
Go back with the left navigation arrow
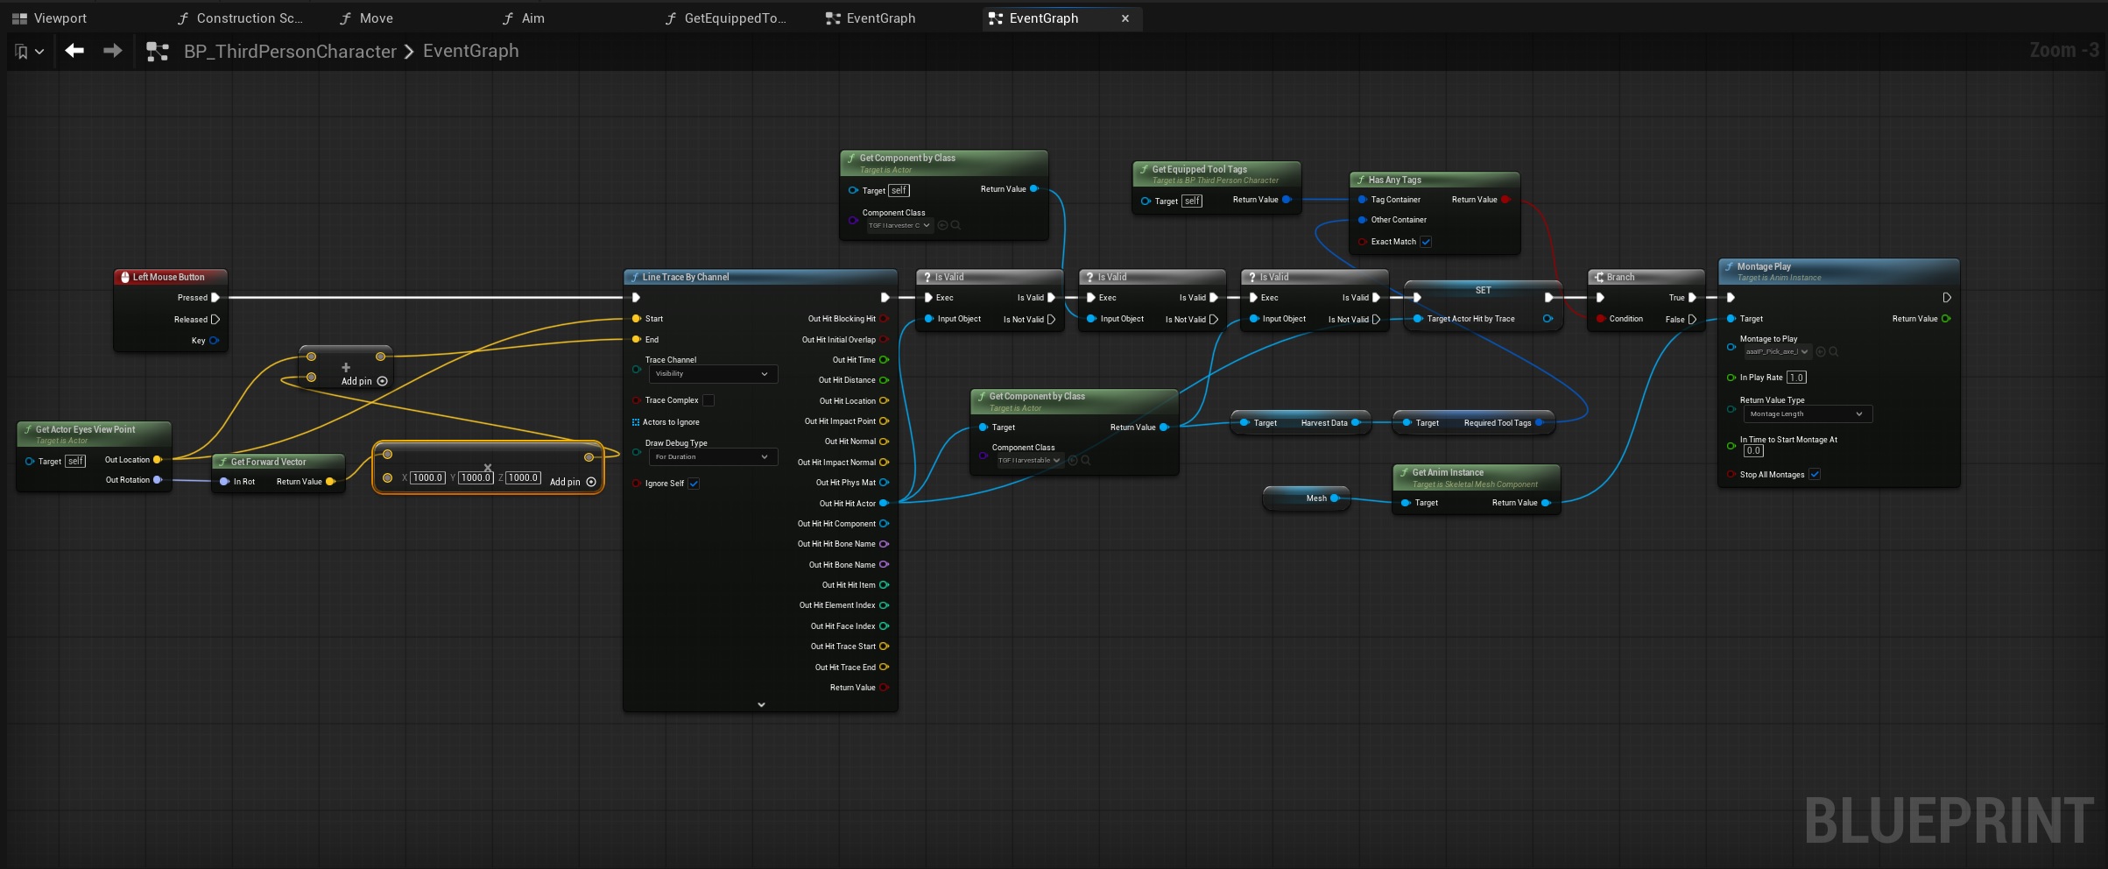(74, 51)
